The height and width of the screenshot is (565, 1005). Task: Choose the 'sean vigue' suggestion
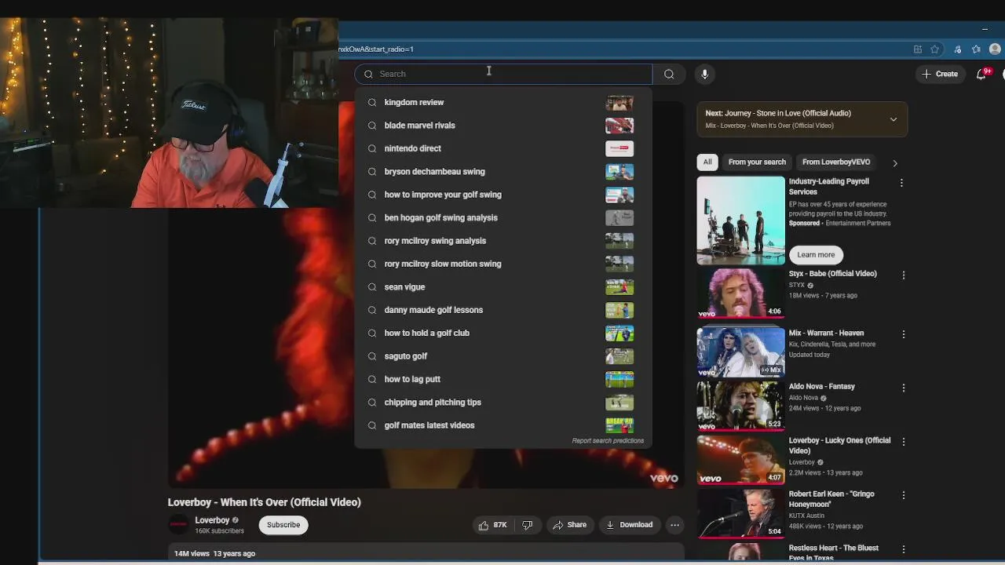(x=503, y=287)
